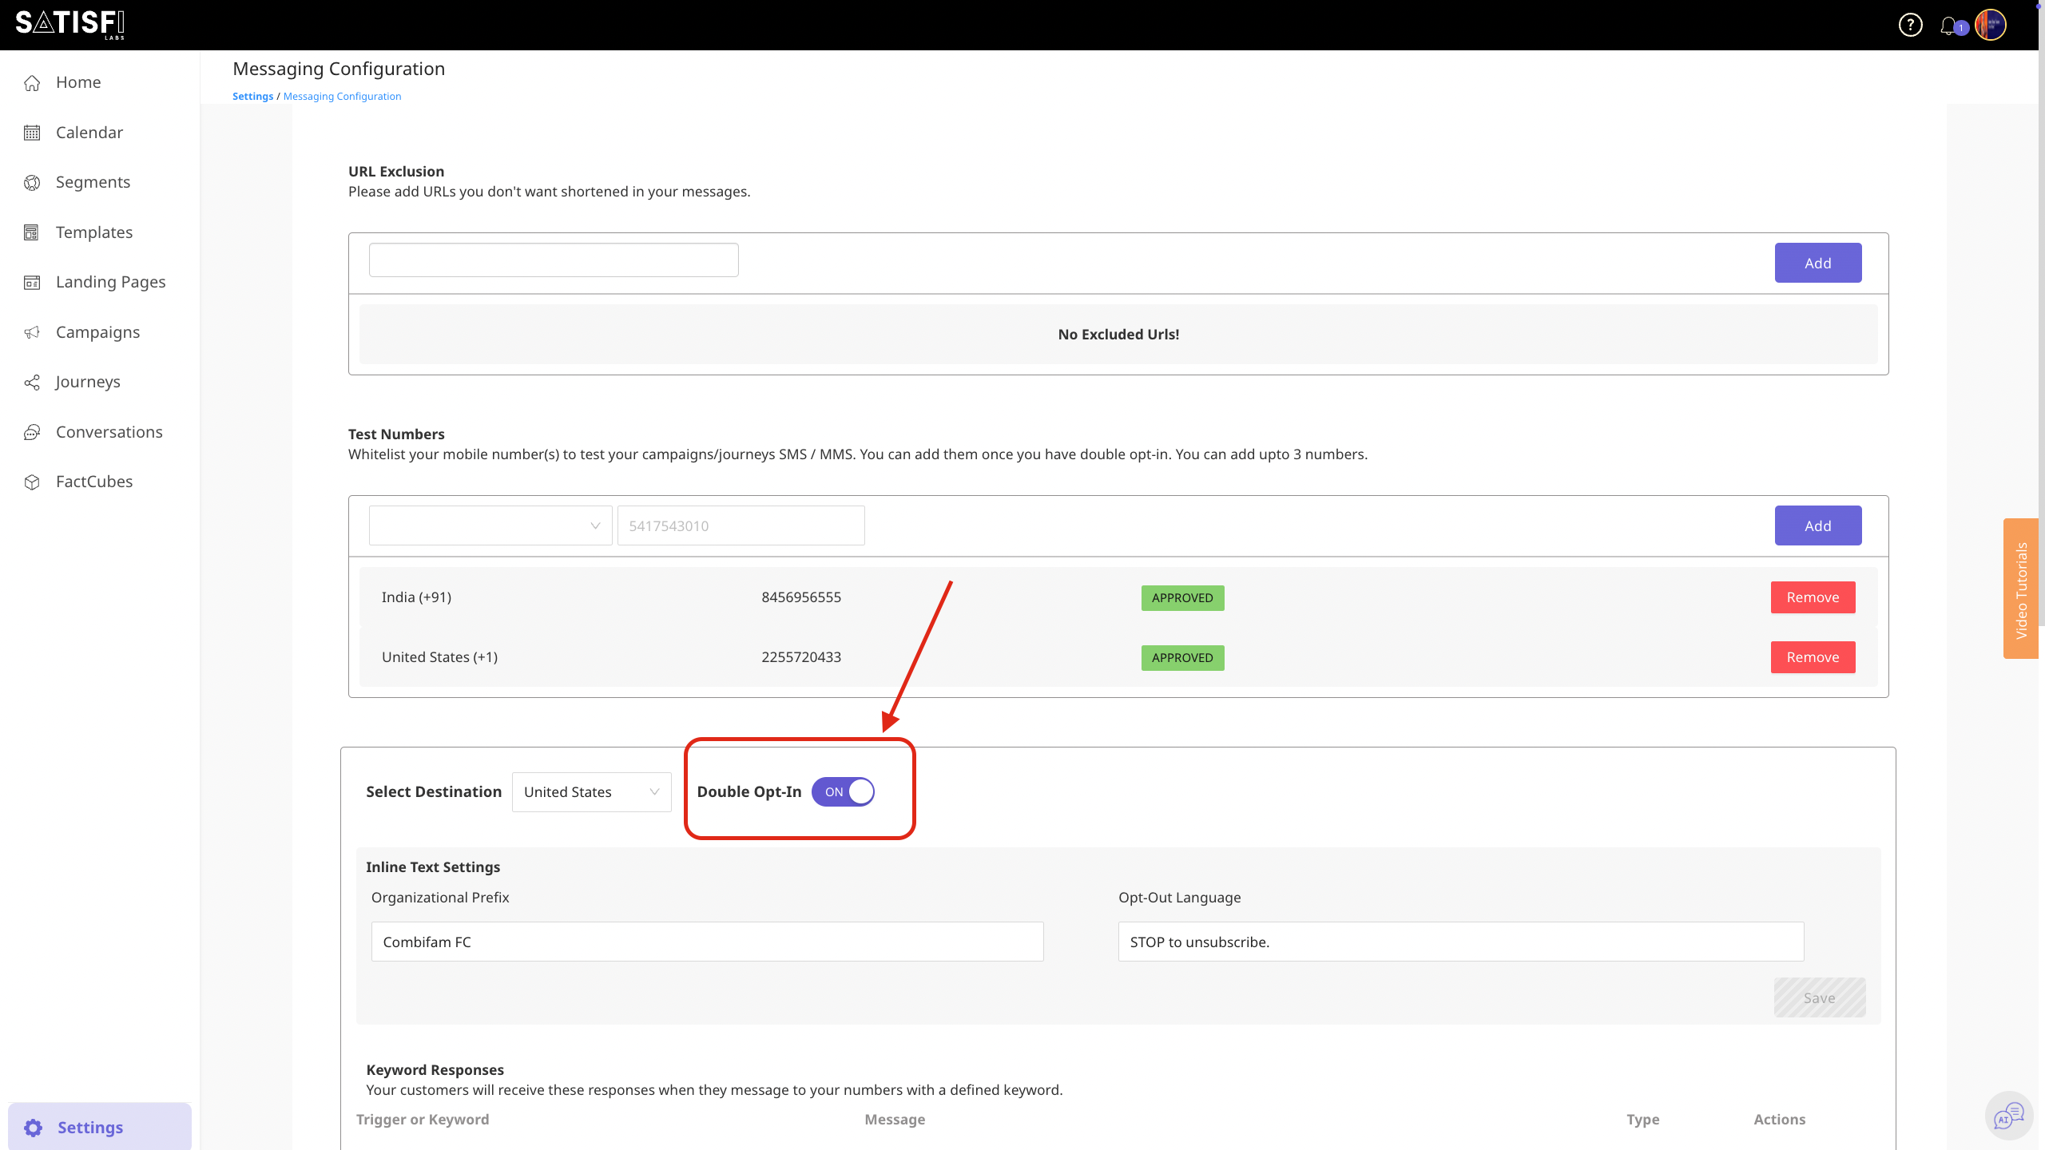2045x1150 pixels.
Task: Open the chat assistant bubble icon
Action: coord(2008,1115)
